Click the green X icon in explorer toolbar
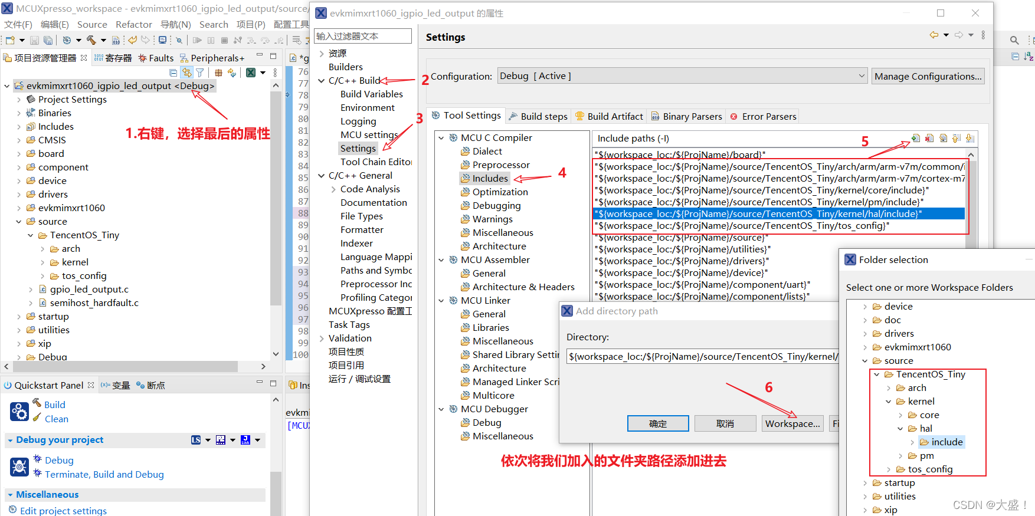The width and height of the screenshot is (1035, 516). click(251, 73)
